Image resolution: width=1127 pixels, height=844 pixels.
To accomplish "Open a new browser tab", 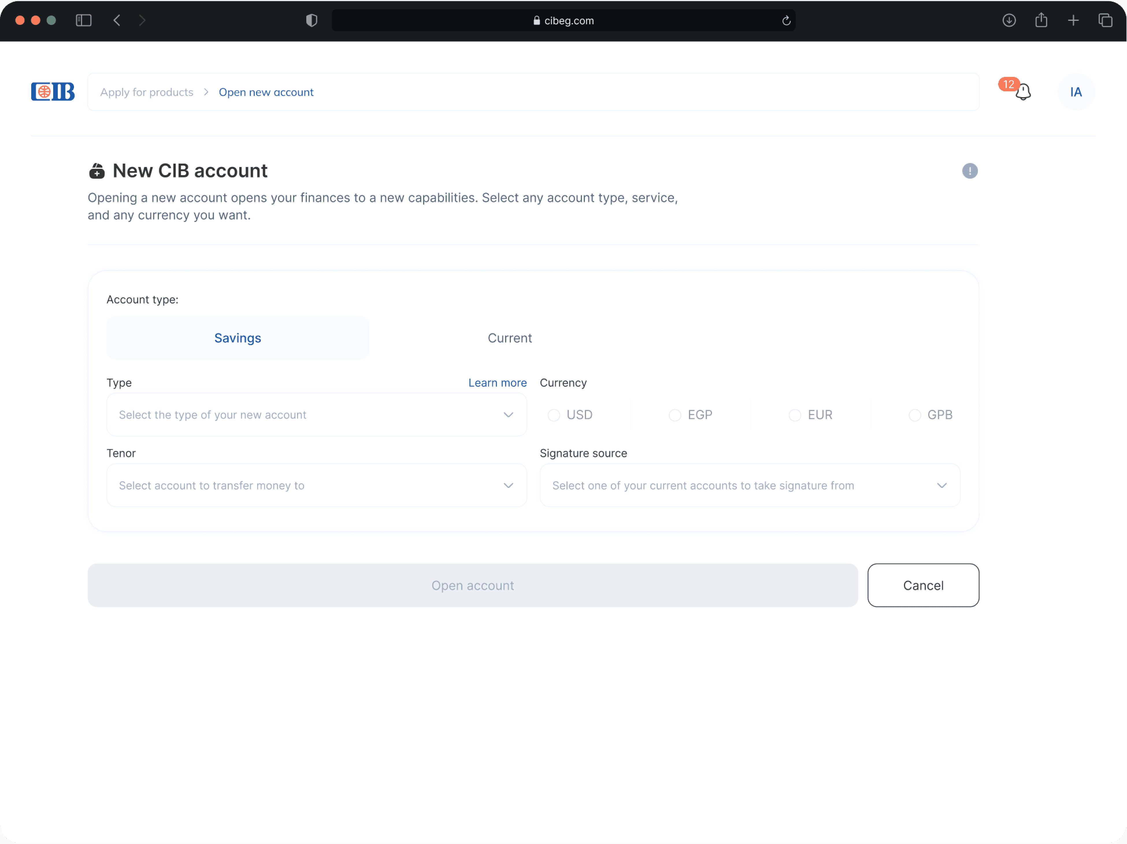I will [1074, 21].
